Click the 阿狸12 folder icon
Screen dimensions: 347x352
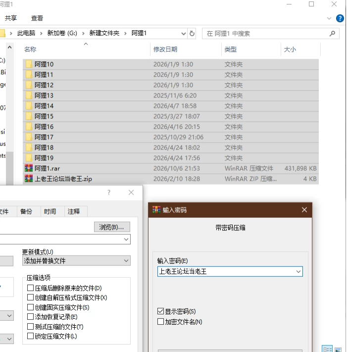[x=29, y=85]
